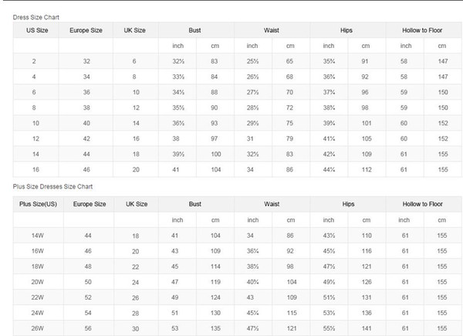The image size is (463, 336).
Task: Click UK size 12 cell in Dress Size Chart
Action: 136,107
